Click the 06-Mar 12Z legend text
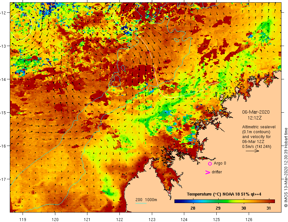This screenshot has height=222, width=288. pos(253,142)
